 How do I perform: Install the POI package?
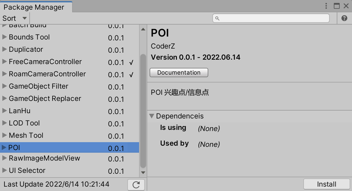[x=326, y=184]
